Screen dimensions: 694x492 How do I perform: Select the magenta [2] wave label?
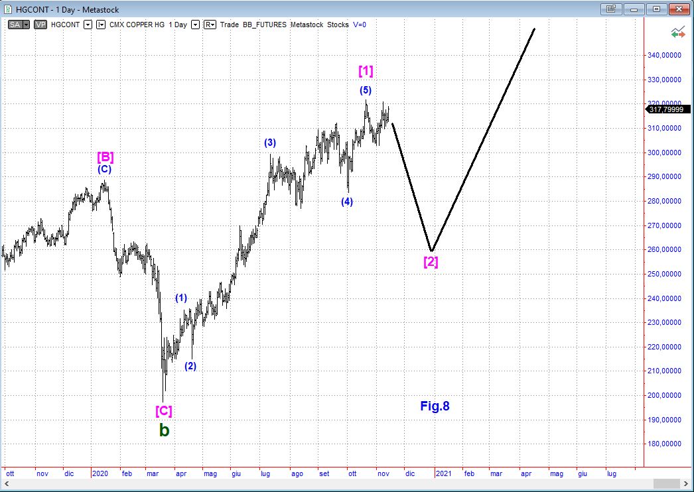[431, 261]
